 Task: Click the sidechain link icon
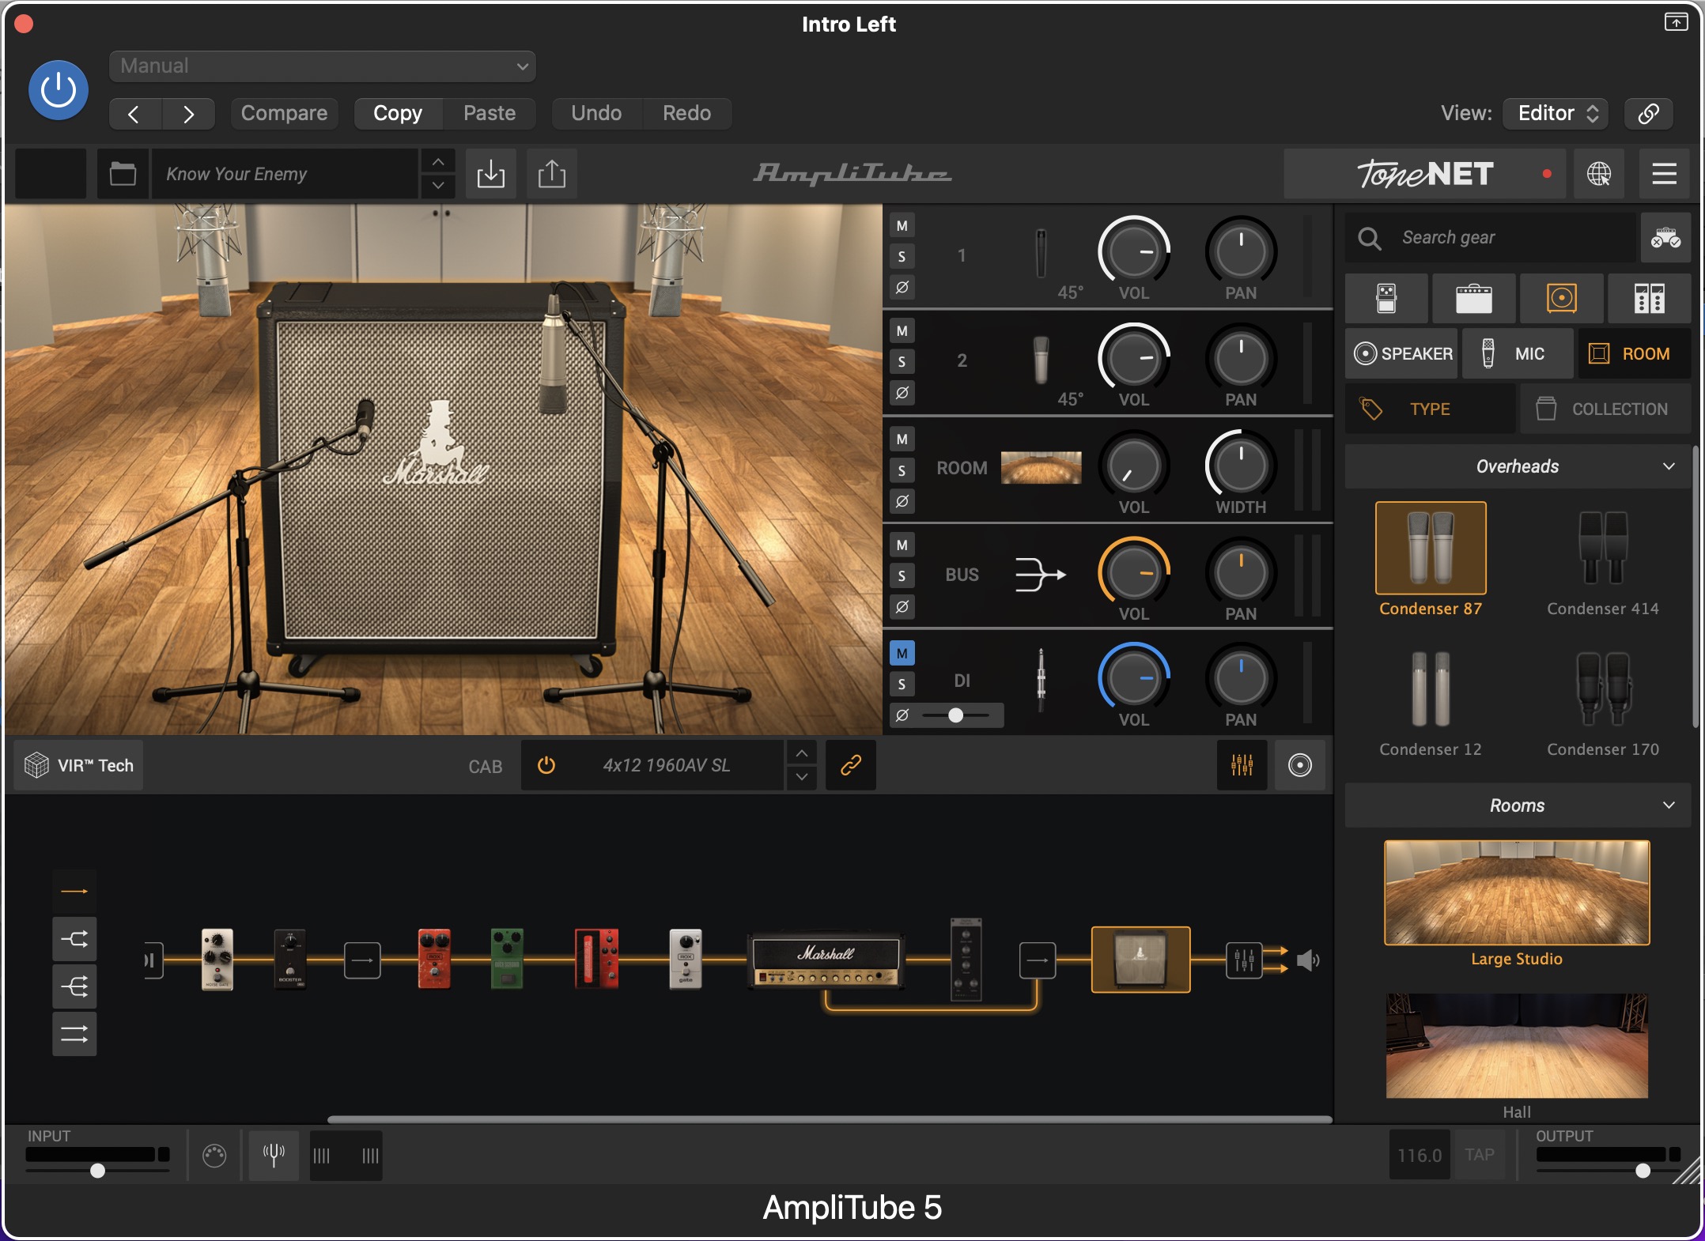(1648, 114)
